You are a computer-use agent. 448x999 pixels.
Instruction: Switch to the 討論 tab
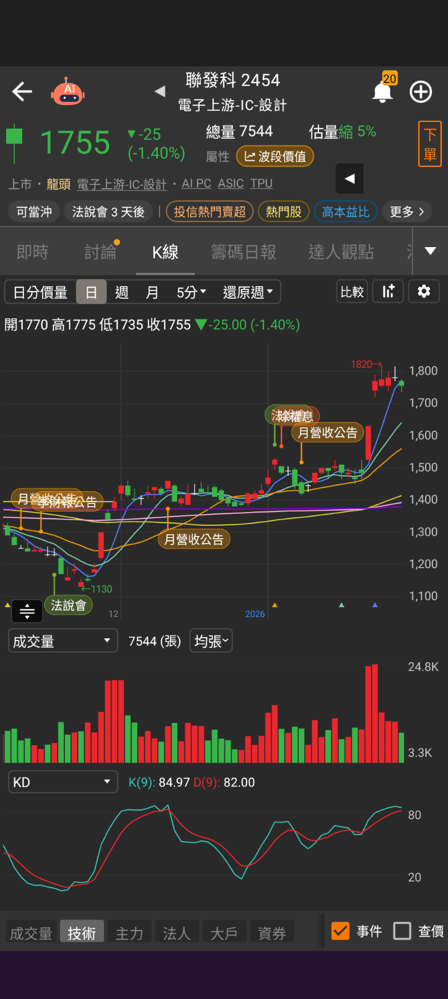pos(101,252)
